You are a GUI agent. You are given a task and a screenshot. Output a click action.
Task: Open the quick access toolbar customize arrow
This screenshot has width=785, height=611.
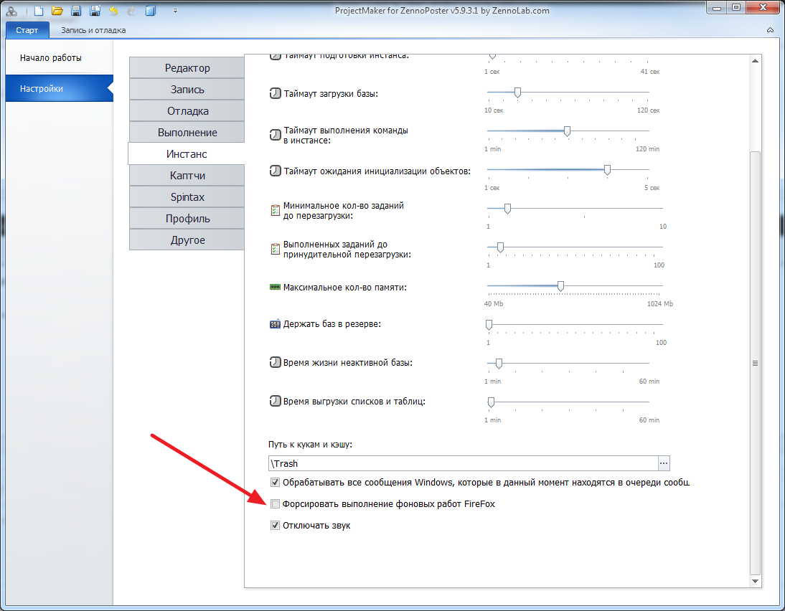click(x=175, y=11)
